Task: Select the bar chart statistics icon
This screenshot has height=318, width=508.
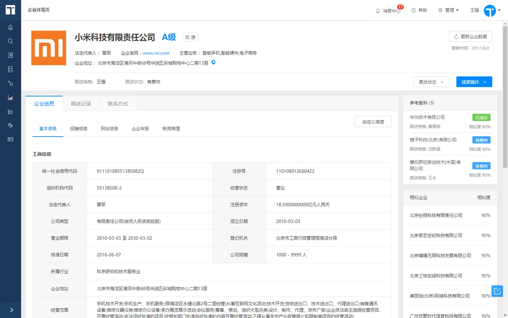Action: click(11, 112)
